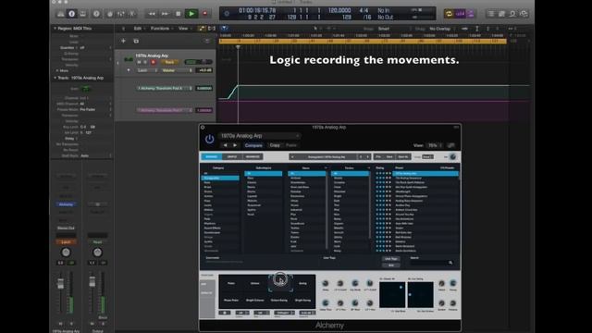This screenshot has width=592, height=333.
Task: Click the yellow Track automation button
Action: (169, 62)
